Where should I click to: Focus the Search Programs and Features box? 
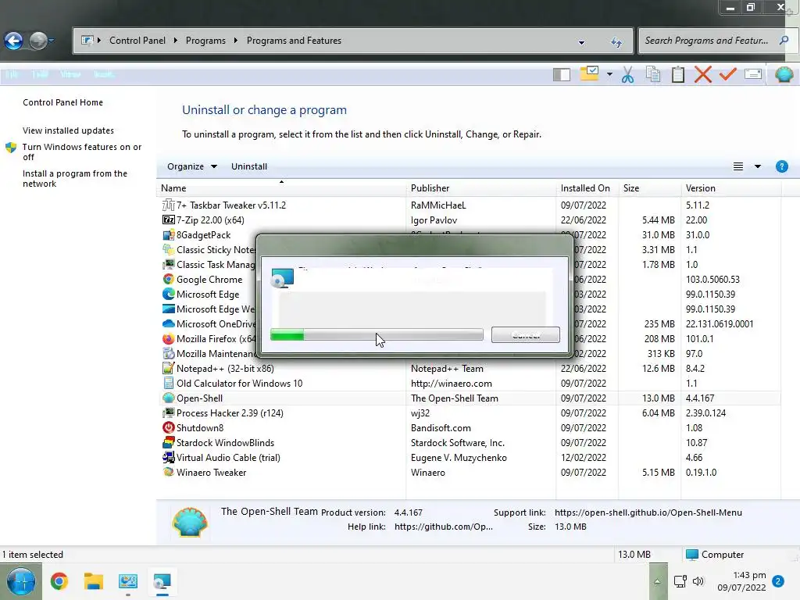tap(706, 41)
